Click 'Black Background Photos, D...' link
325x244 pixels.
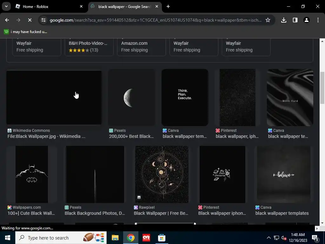click(x=95, y=213)
